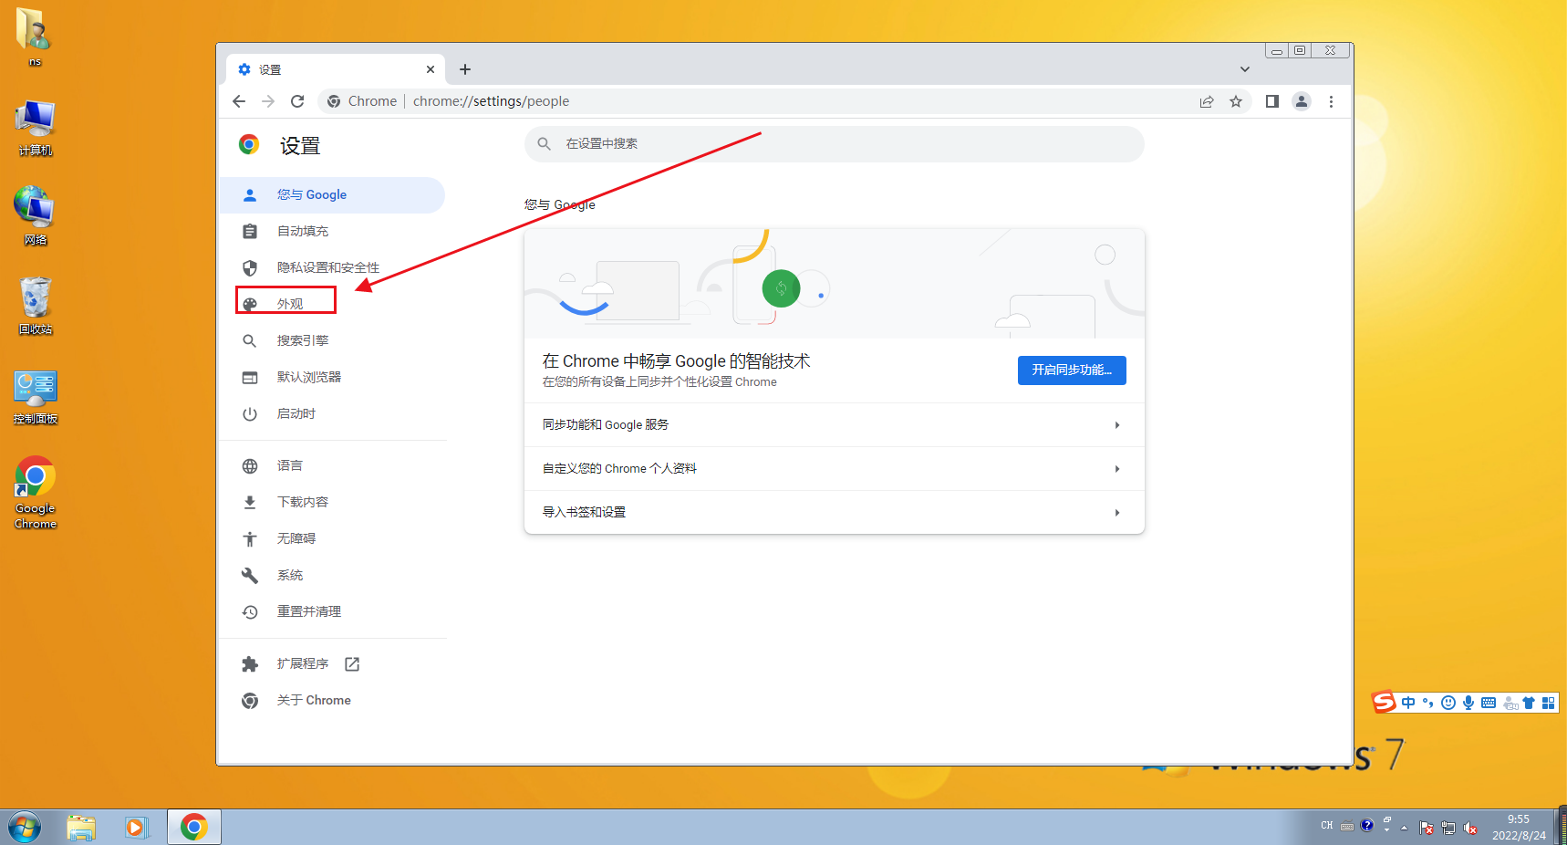
Task: Open media player taskbar icon
Action: (x=137, y=828)
